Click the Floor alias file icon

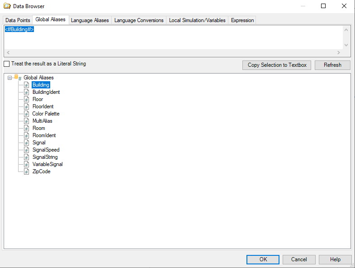(x=26, y=99)
